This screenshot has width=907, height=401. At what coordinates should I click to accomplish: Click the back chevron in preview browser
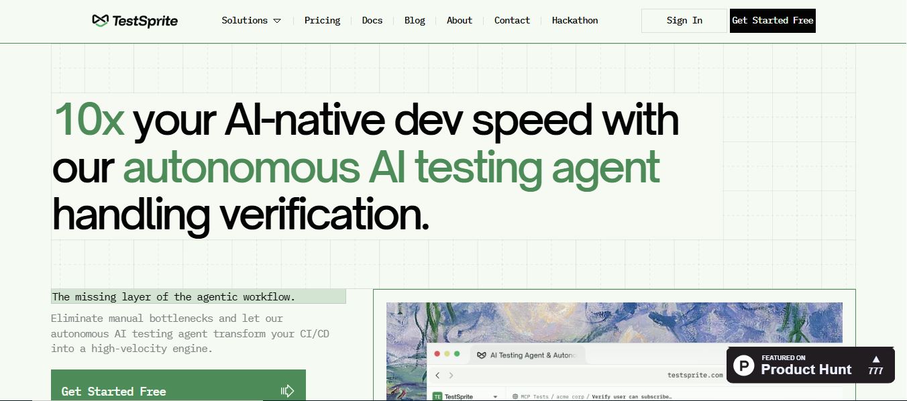click(x=438, y=376)
